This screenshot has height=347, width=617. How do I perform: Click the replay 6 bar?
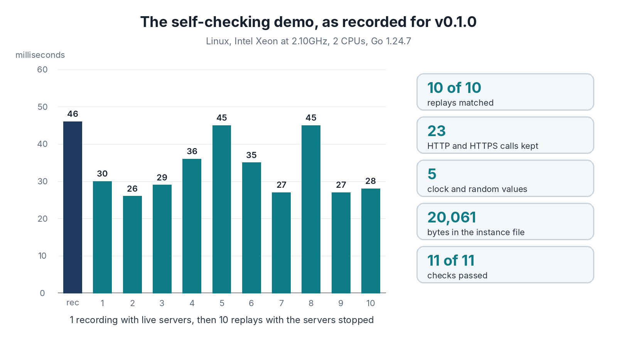click(251, 228)
